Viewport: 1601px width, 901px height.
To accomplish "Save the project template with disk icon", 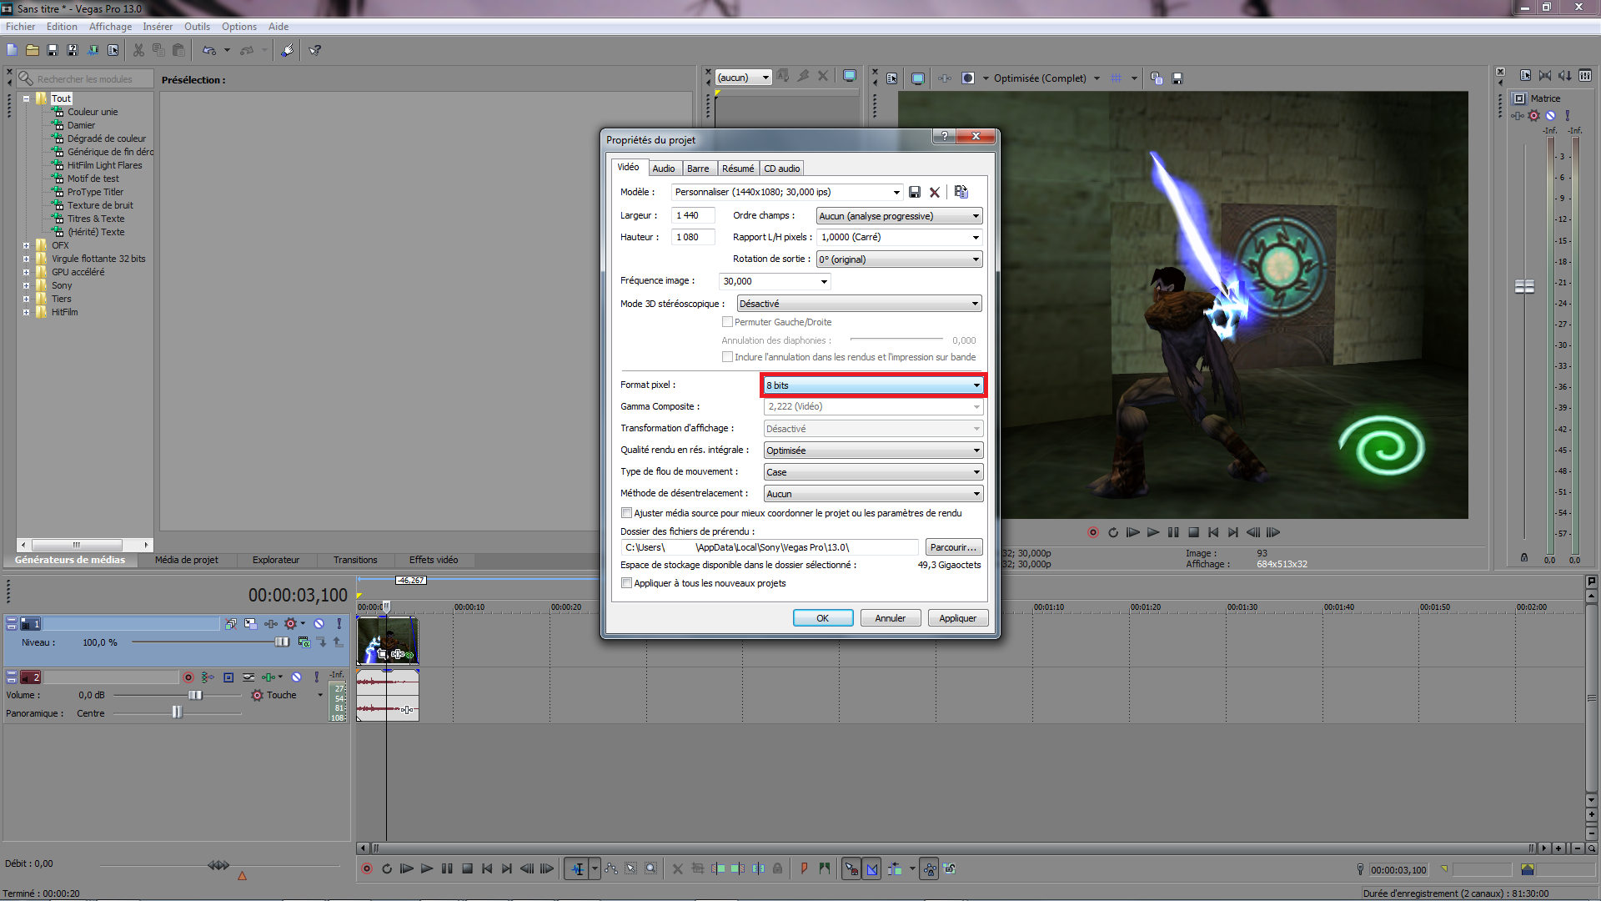I will click(x=915, y=192).
